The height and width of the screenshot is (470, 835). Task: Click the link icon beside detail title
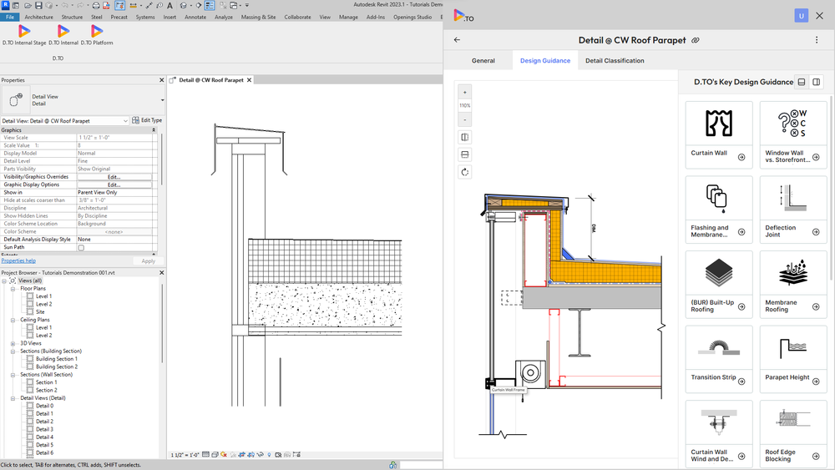tap(696, 40)
